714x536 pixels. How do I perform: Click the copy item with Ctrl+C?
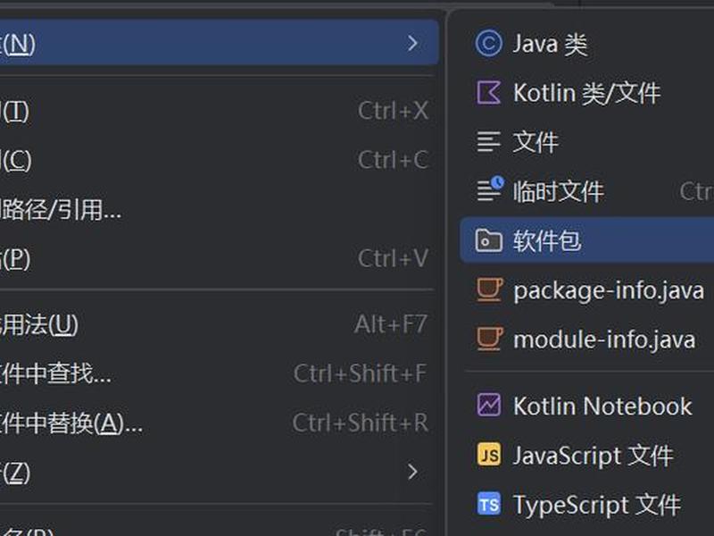click(x=220, y=160)
